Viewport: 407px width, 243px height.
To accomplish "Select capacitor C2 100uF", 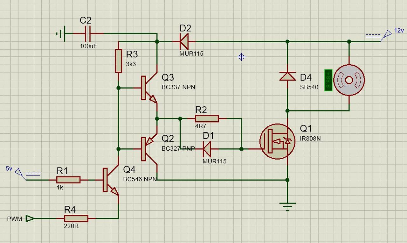I will point(87,33).
